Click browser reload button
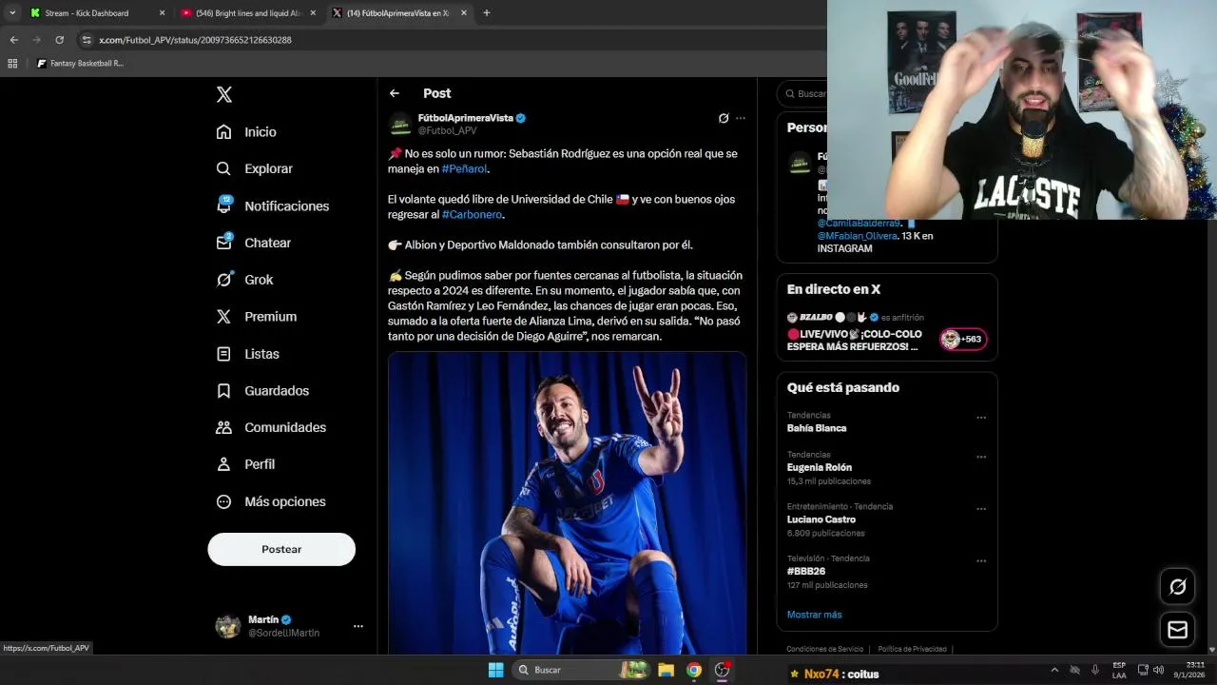The width and height of the screenshot is (1217, 685). 59,40
